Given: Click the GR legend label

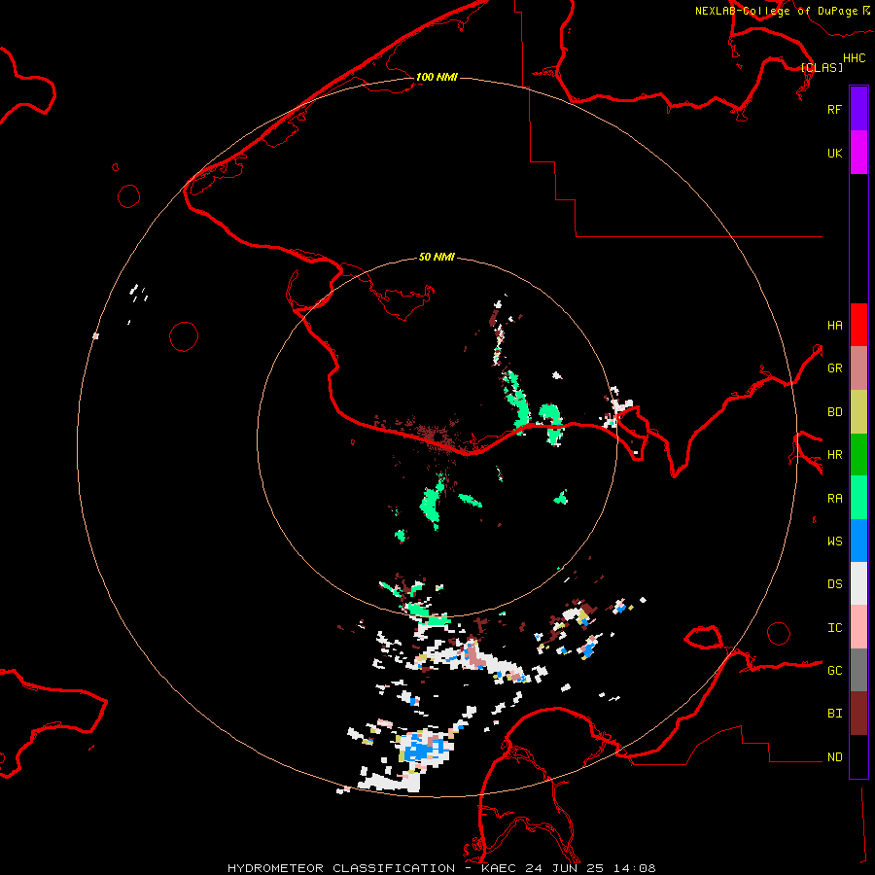Looking at the screenshot, I should [834, 368].
